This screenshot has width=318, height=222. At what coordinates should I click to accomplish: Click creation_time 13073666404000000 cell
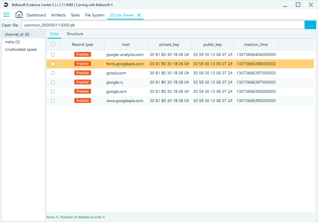[256, 54]
